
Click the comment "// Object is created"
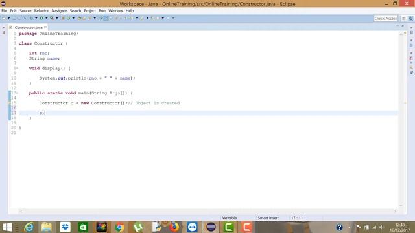pos(154,103)
